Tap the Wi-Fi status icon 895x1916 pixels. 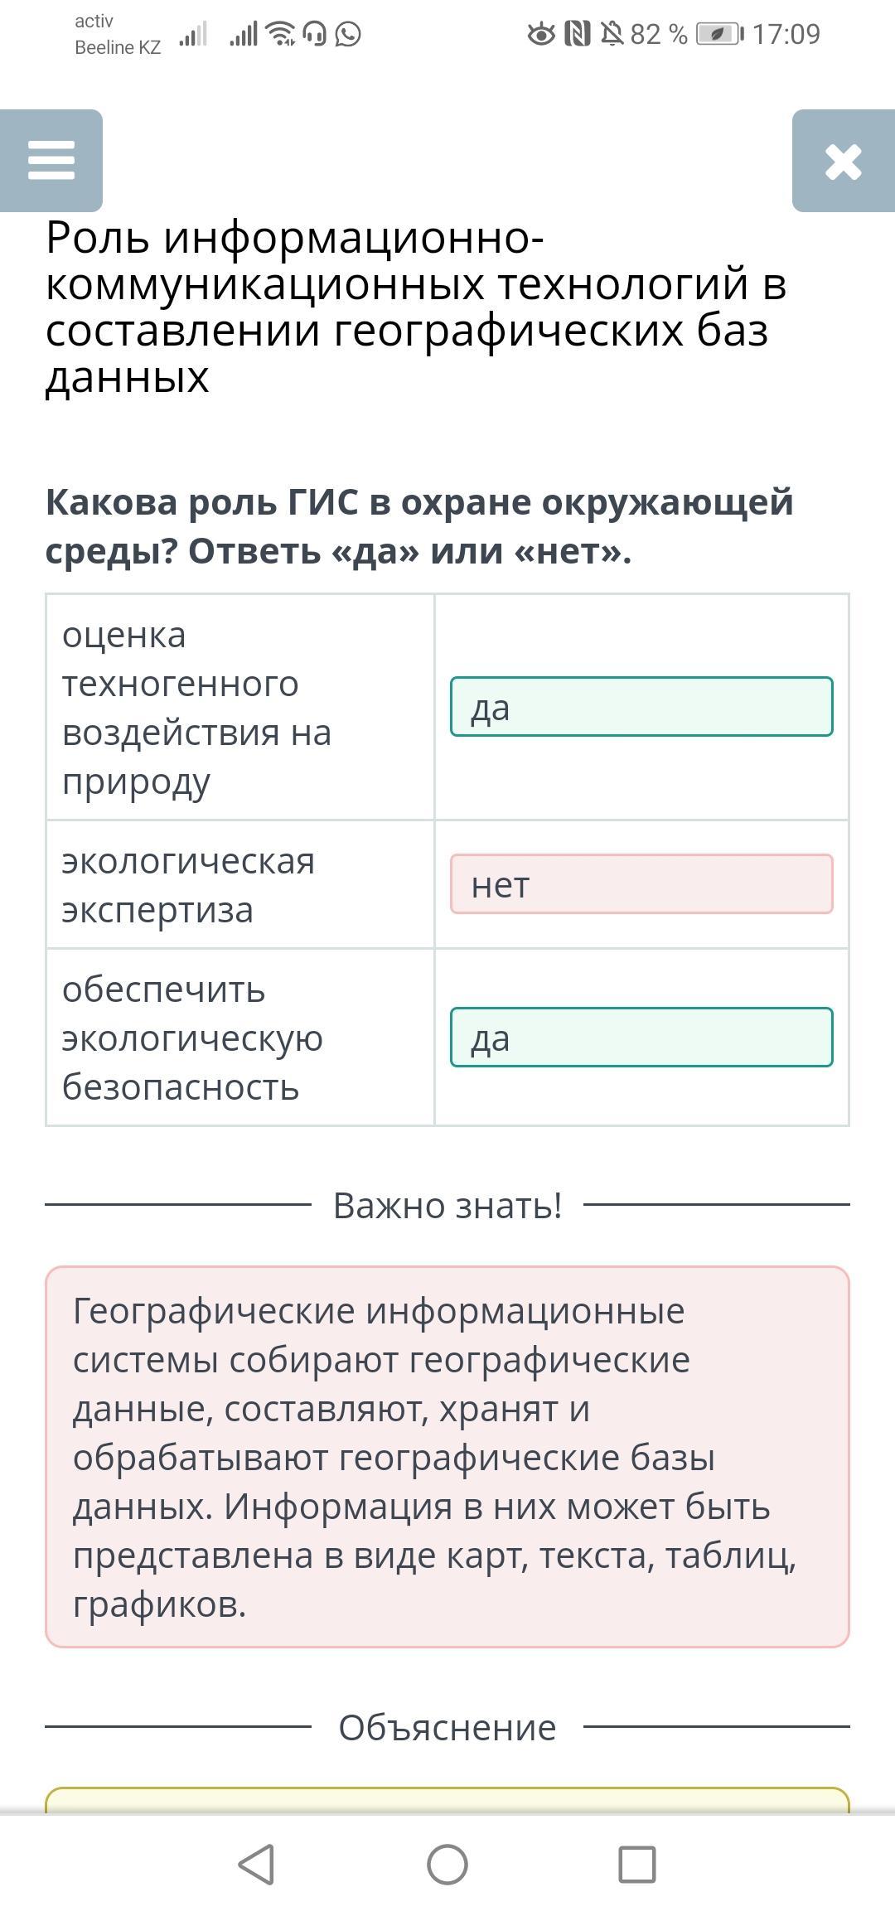[x=282, y=35]
